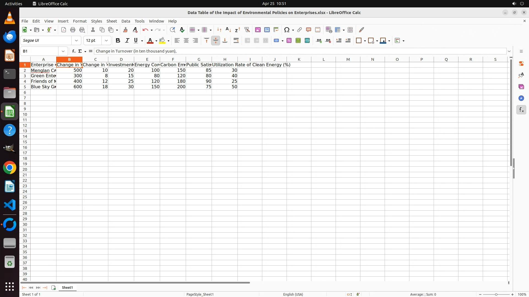Screen dimensions: 529x297
Task: Select the Sheet1 tab
Action: coord(67,287)
